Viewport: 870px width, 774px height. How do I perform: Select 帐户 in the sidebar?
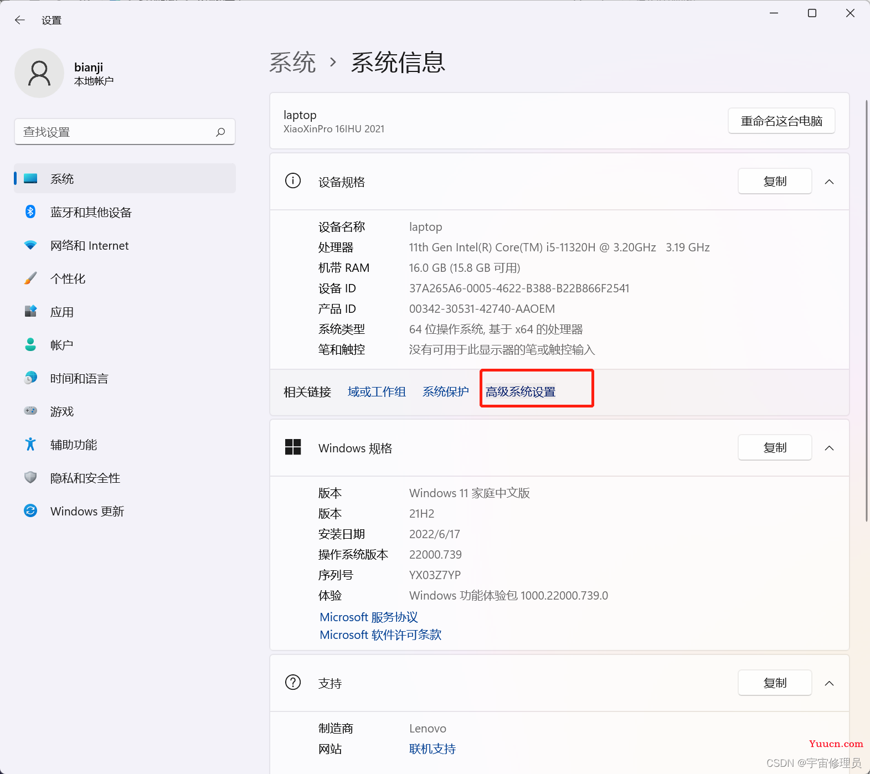(x=125, y=345)
